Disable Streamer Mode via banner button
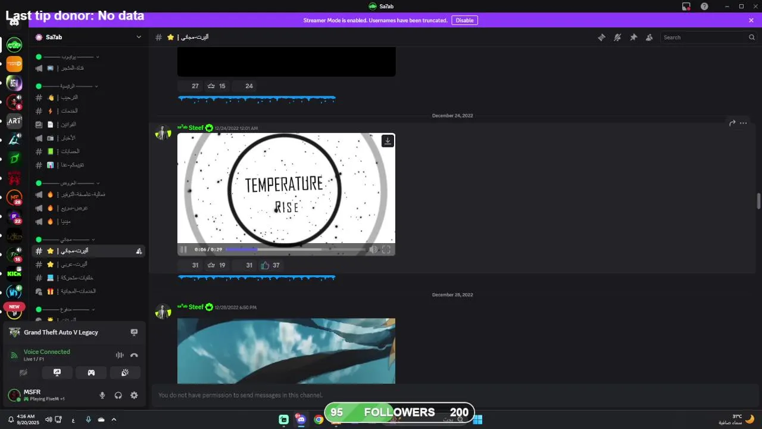The image size is (762, 429). click(464, 20)
